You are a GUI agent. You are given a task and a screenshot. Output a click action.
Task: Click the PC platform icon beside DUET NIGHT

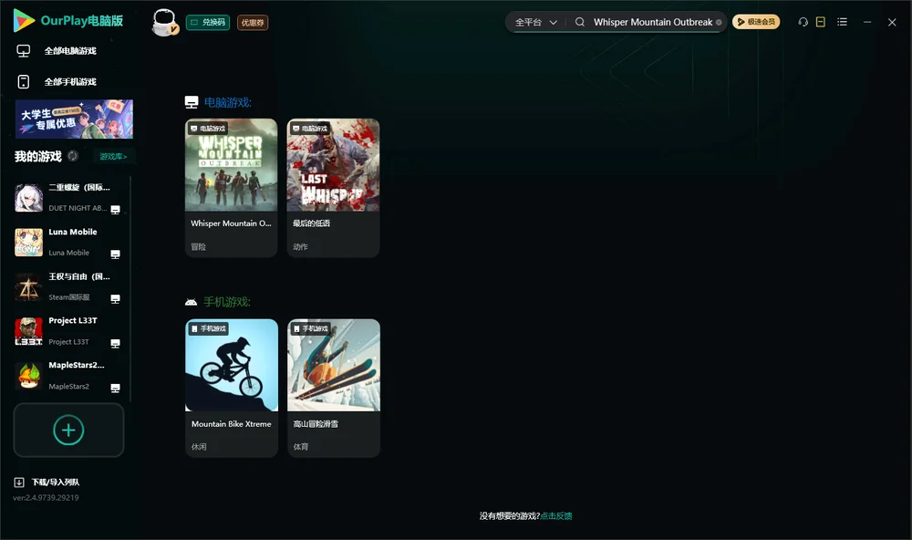click(115, 210)
